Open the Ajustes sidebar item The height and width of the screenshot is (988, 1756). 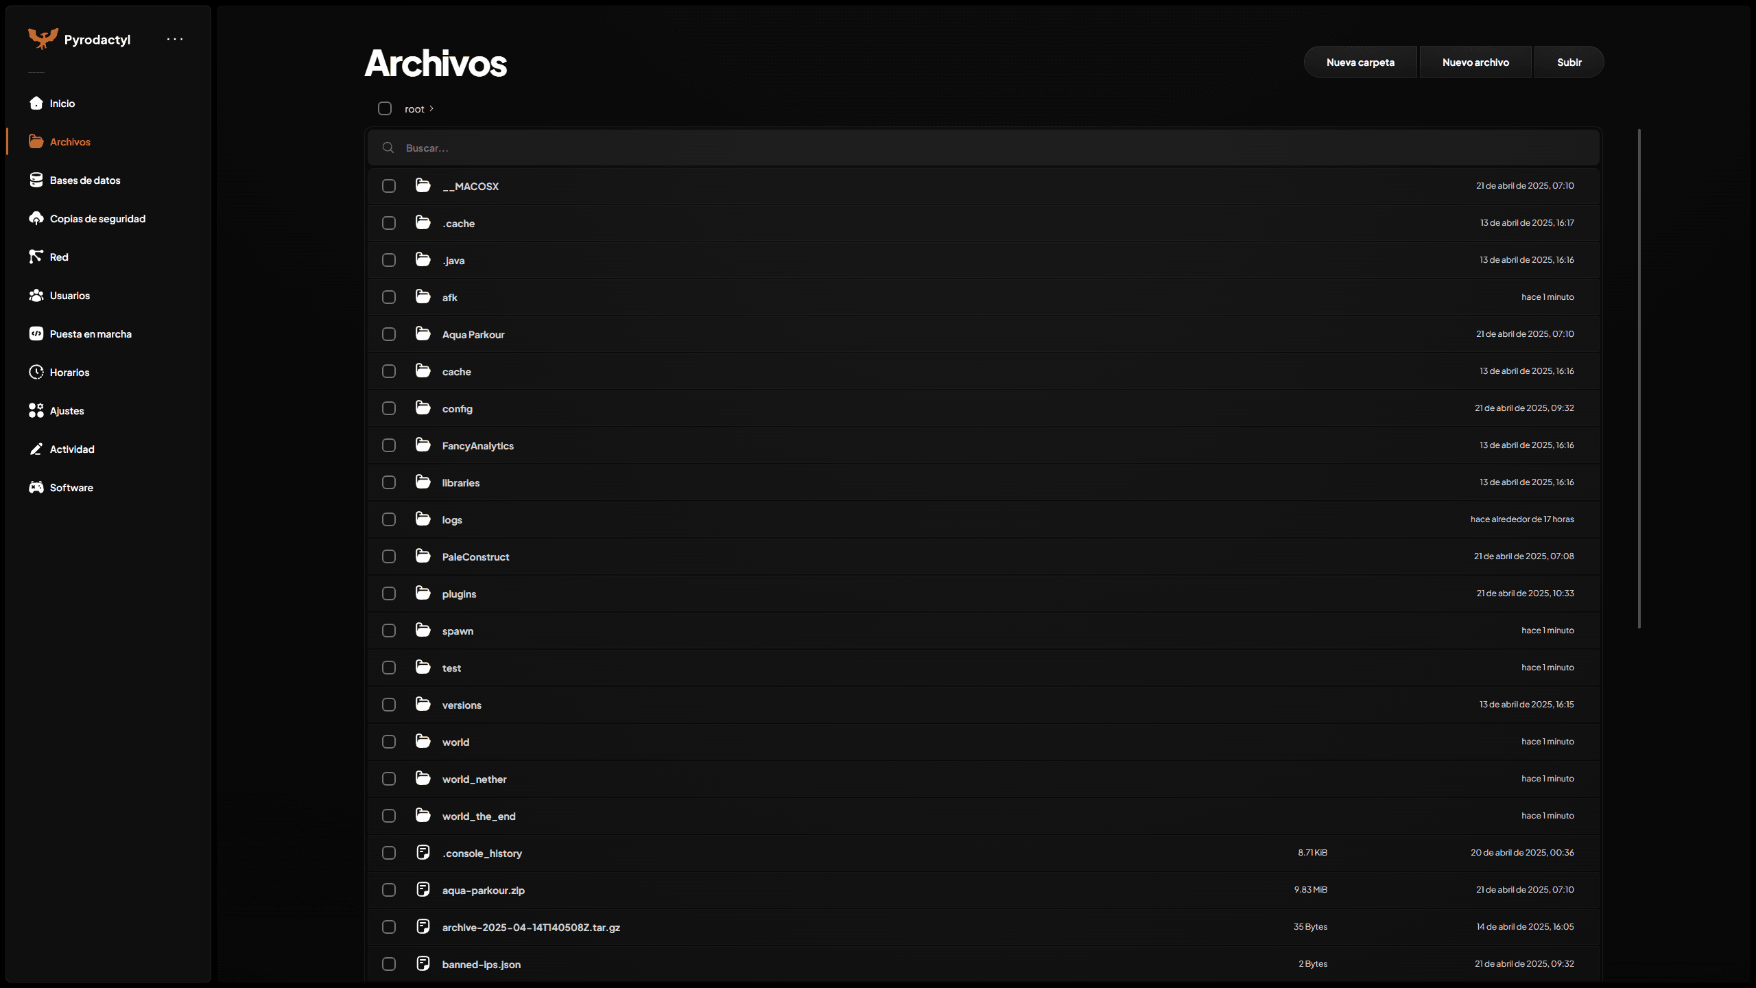(x=67, y=411)
